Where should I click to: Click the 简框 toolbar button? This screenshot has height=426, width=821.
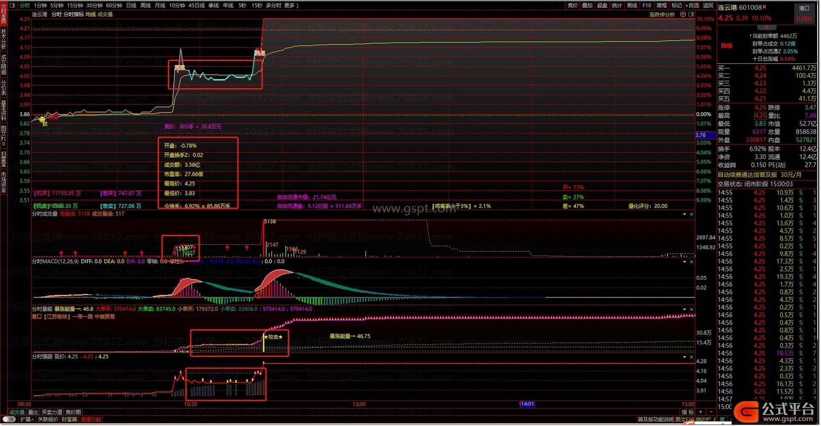pos(662,5)
